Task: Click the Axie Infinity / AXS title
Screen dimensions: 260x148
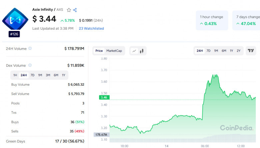Action: 48,10
